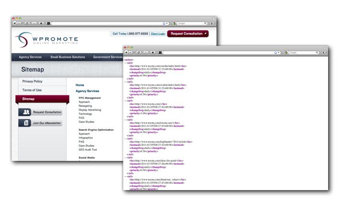The width and height of the screenshot is (342, 204).
Task: Click site favicon in Wpromote window address bar
Action: [x=48, y=23]
